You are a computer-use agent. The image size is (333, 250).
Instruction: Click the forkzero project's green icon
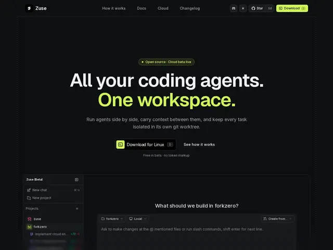coord(29,227)
